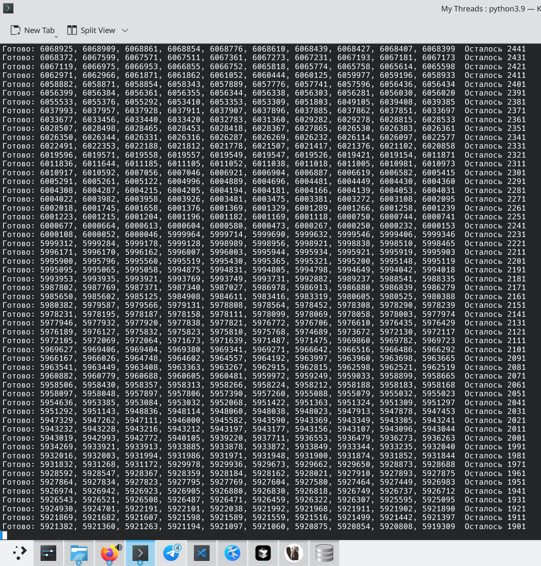Image resolution: width=541 pixels, height=566 pixels.
Task: Click the Split View button
Action: [91, 30]
